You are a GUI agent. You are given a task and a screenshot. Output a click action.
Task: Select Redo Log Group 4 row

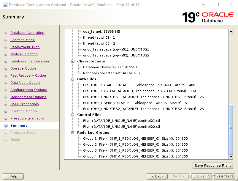[x=135, y=156]
